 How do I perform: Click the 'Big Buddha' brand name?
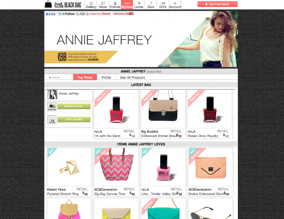click(x=150, y=131)
